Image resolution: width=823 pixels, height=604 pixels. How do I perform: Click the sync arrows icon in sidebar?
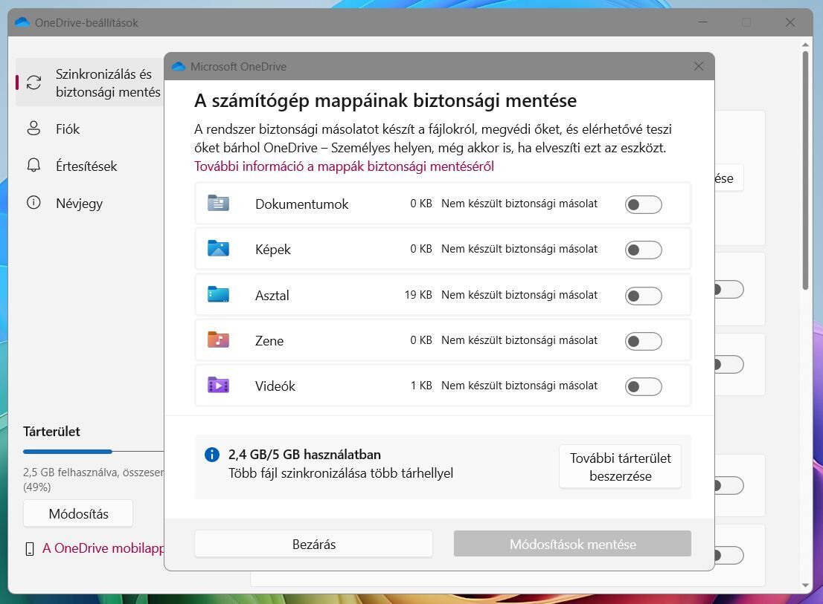pos(33,82)
